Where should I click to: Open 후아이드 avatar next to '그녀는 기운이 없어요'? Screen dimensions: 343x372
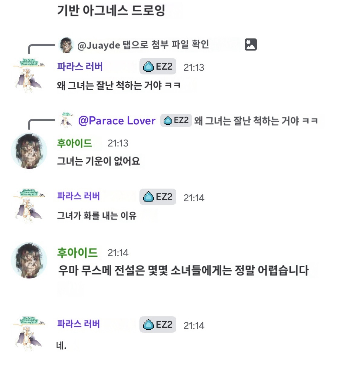point(29,150)
